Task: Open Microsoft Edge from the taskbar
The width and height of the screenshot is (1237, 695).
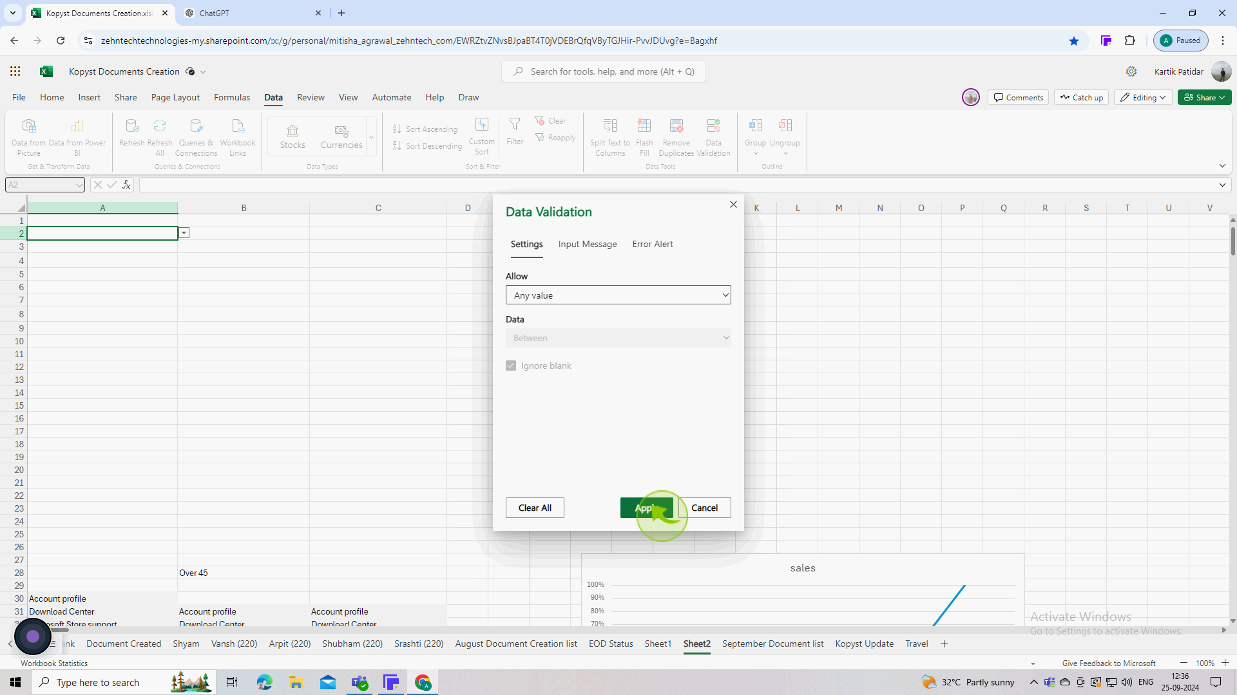Action: [264, 682]
